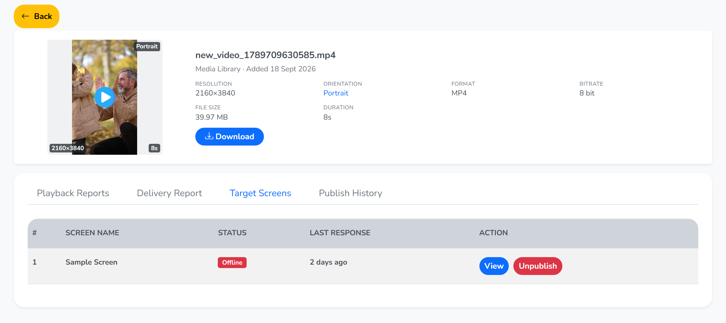Open the Playback Reports tab

[x=73, y=193]
